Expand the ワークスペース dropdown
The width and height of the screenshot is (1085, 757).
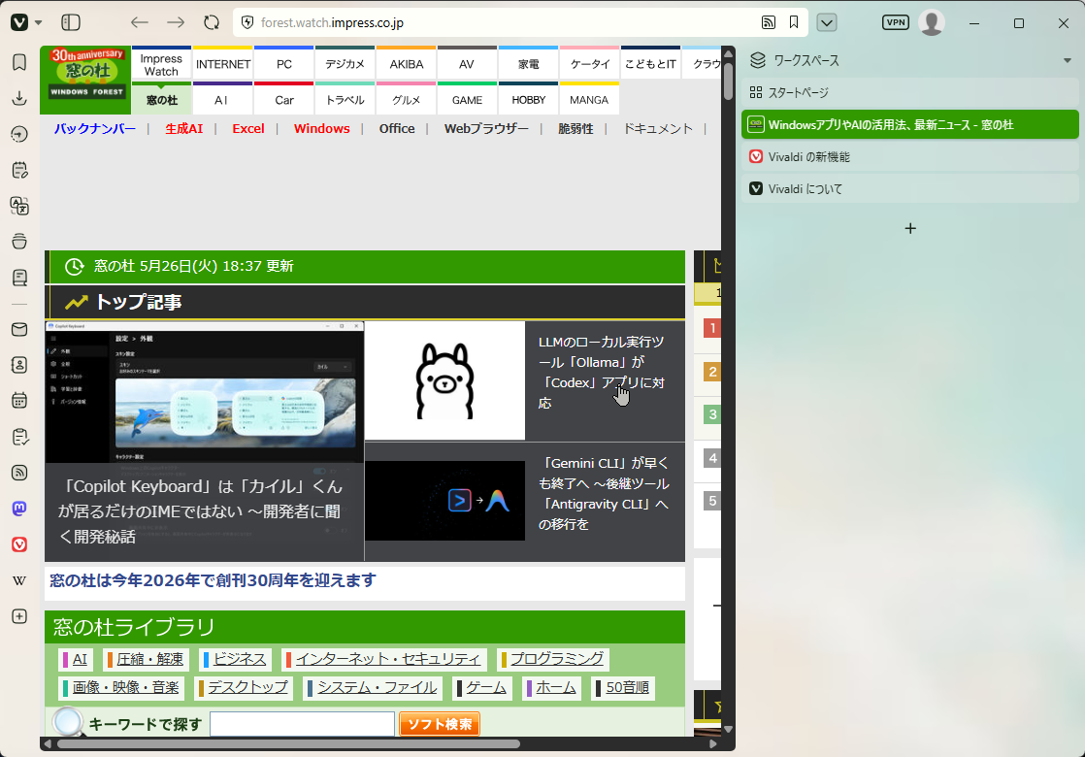point(1067,61)
